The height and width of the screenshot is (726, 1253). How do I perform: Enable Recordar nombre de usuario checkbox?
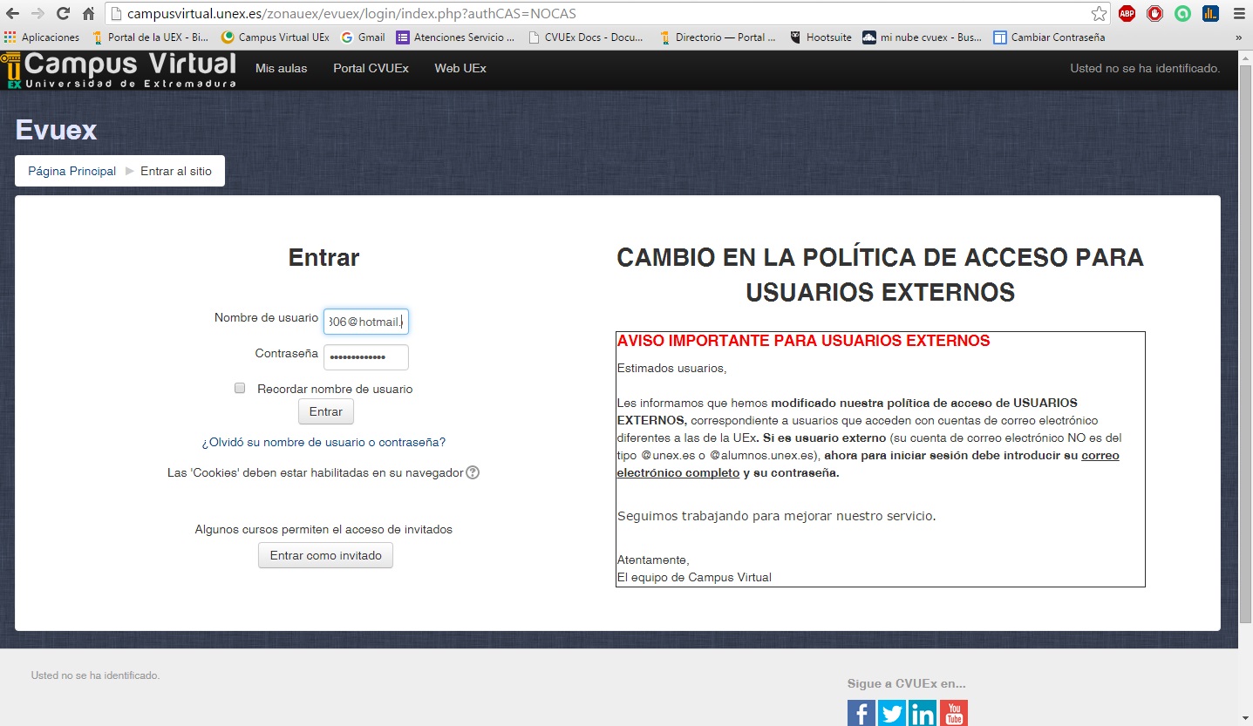pos(240,389)
